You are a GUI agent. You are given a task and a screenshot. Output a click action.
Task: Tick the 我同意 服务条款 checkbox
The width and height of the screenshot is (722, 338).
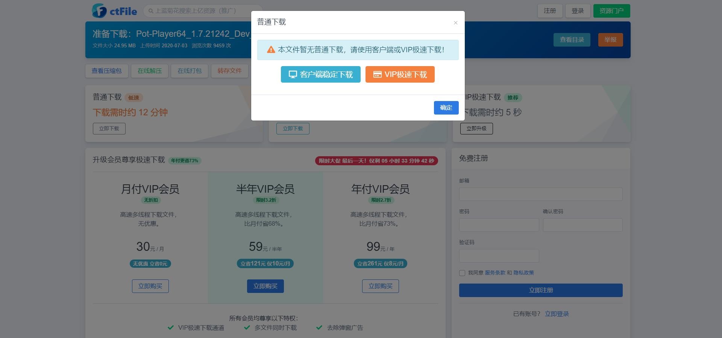click(462, 273)
